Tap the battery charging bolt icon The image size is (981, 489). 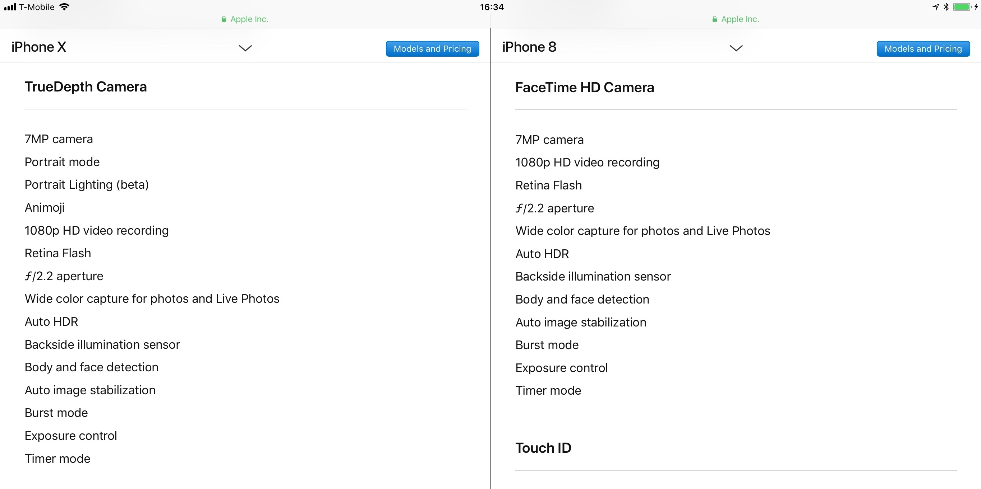point(976,7)
